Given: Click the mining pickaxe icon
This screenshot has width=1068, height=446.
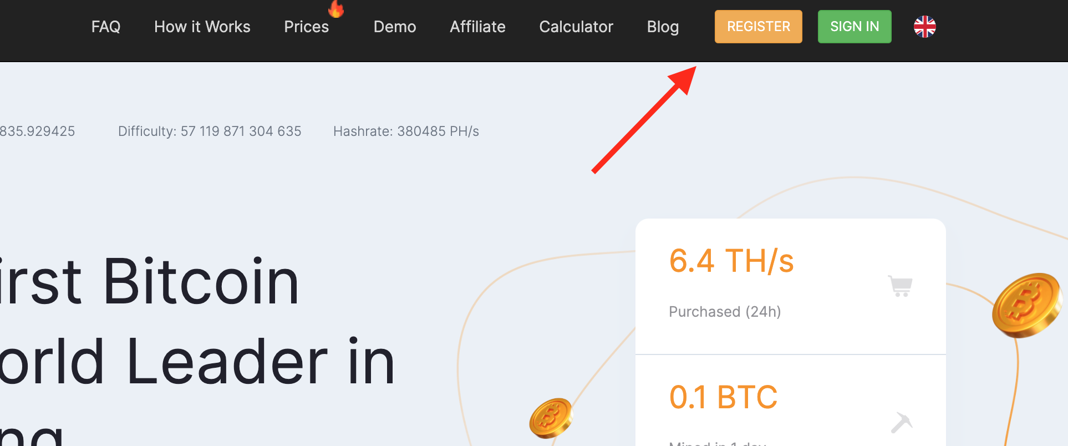Looking at the screenshot, I should 902,423.
